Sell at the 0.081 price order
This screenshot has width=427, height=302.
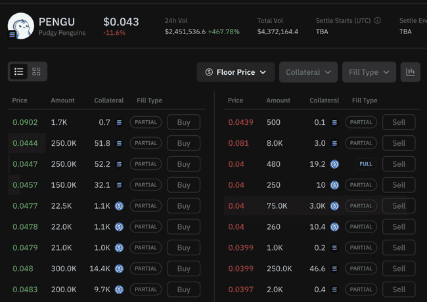click(x=399, y=143)
